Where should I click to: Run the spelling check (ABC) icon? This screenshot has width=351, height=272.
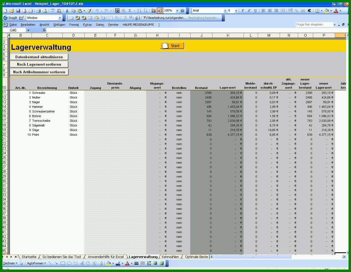[x=53, y=11]
